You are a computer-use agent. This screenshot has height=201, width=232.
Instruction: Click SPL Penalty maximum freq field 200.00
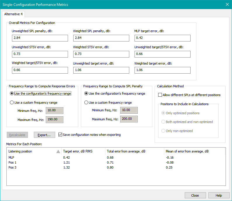(129, 119)
